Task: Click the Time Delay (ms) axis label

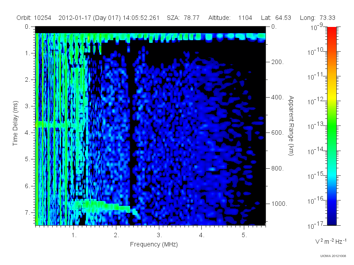Action: (15, 123)
